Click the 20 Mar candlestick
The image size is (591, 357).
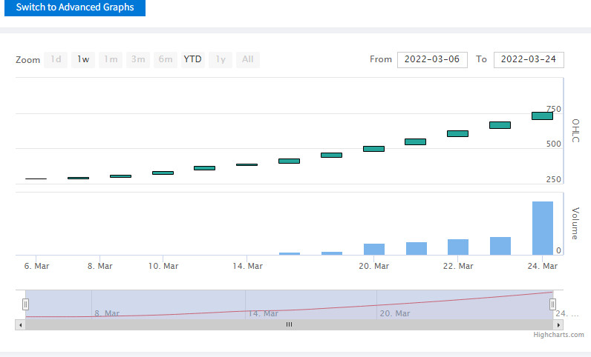(x=374, y=149)
